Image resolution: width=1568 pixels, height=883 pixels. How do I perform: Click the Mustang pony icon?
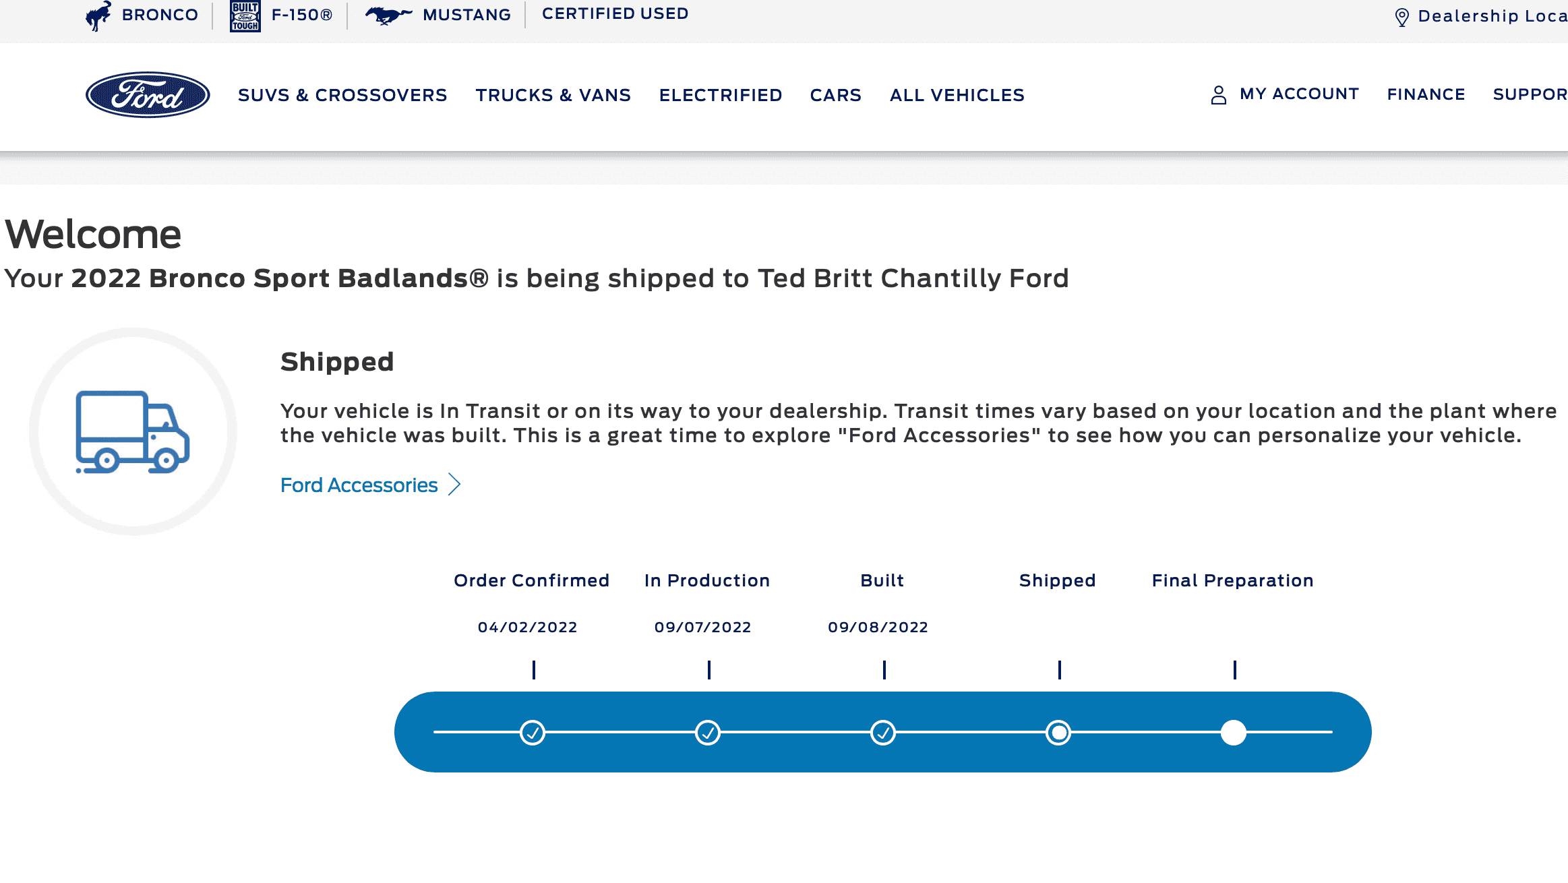point(388,13)
